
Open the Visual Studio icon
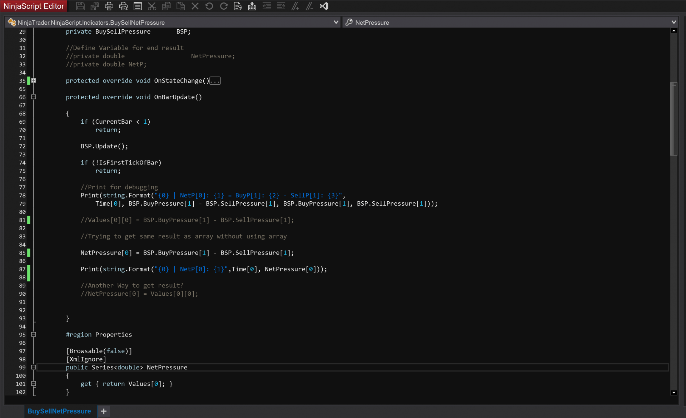(324, 6)
